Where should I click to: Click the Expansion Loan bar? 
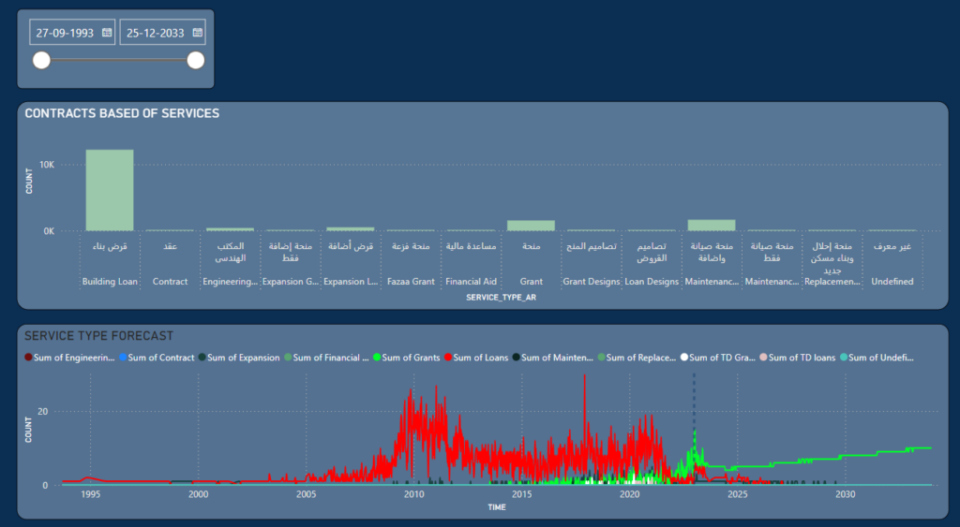(350, 228)
